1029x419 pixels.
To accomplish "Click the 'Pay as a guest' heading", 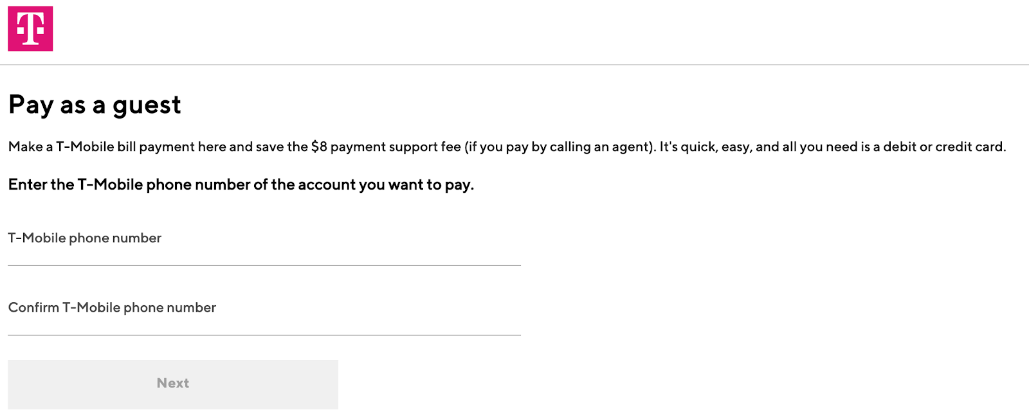I will point(94,105).
